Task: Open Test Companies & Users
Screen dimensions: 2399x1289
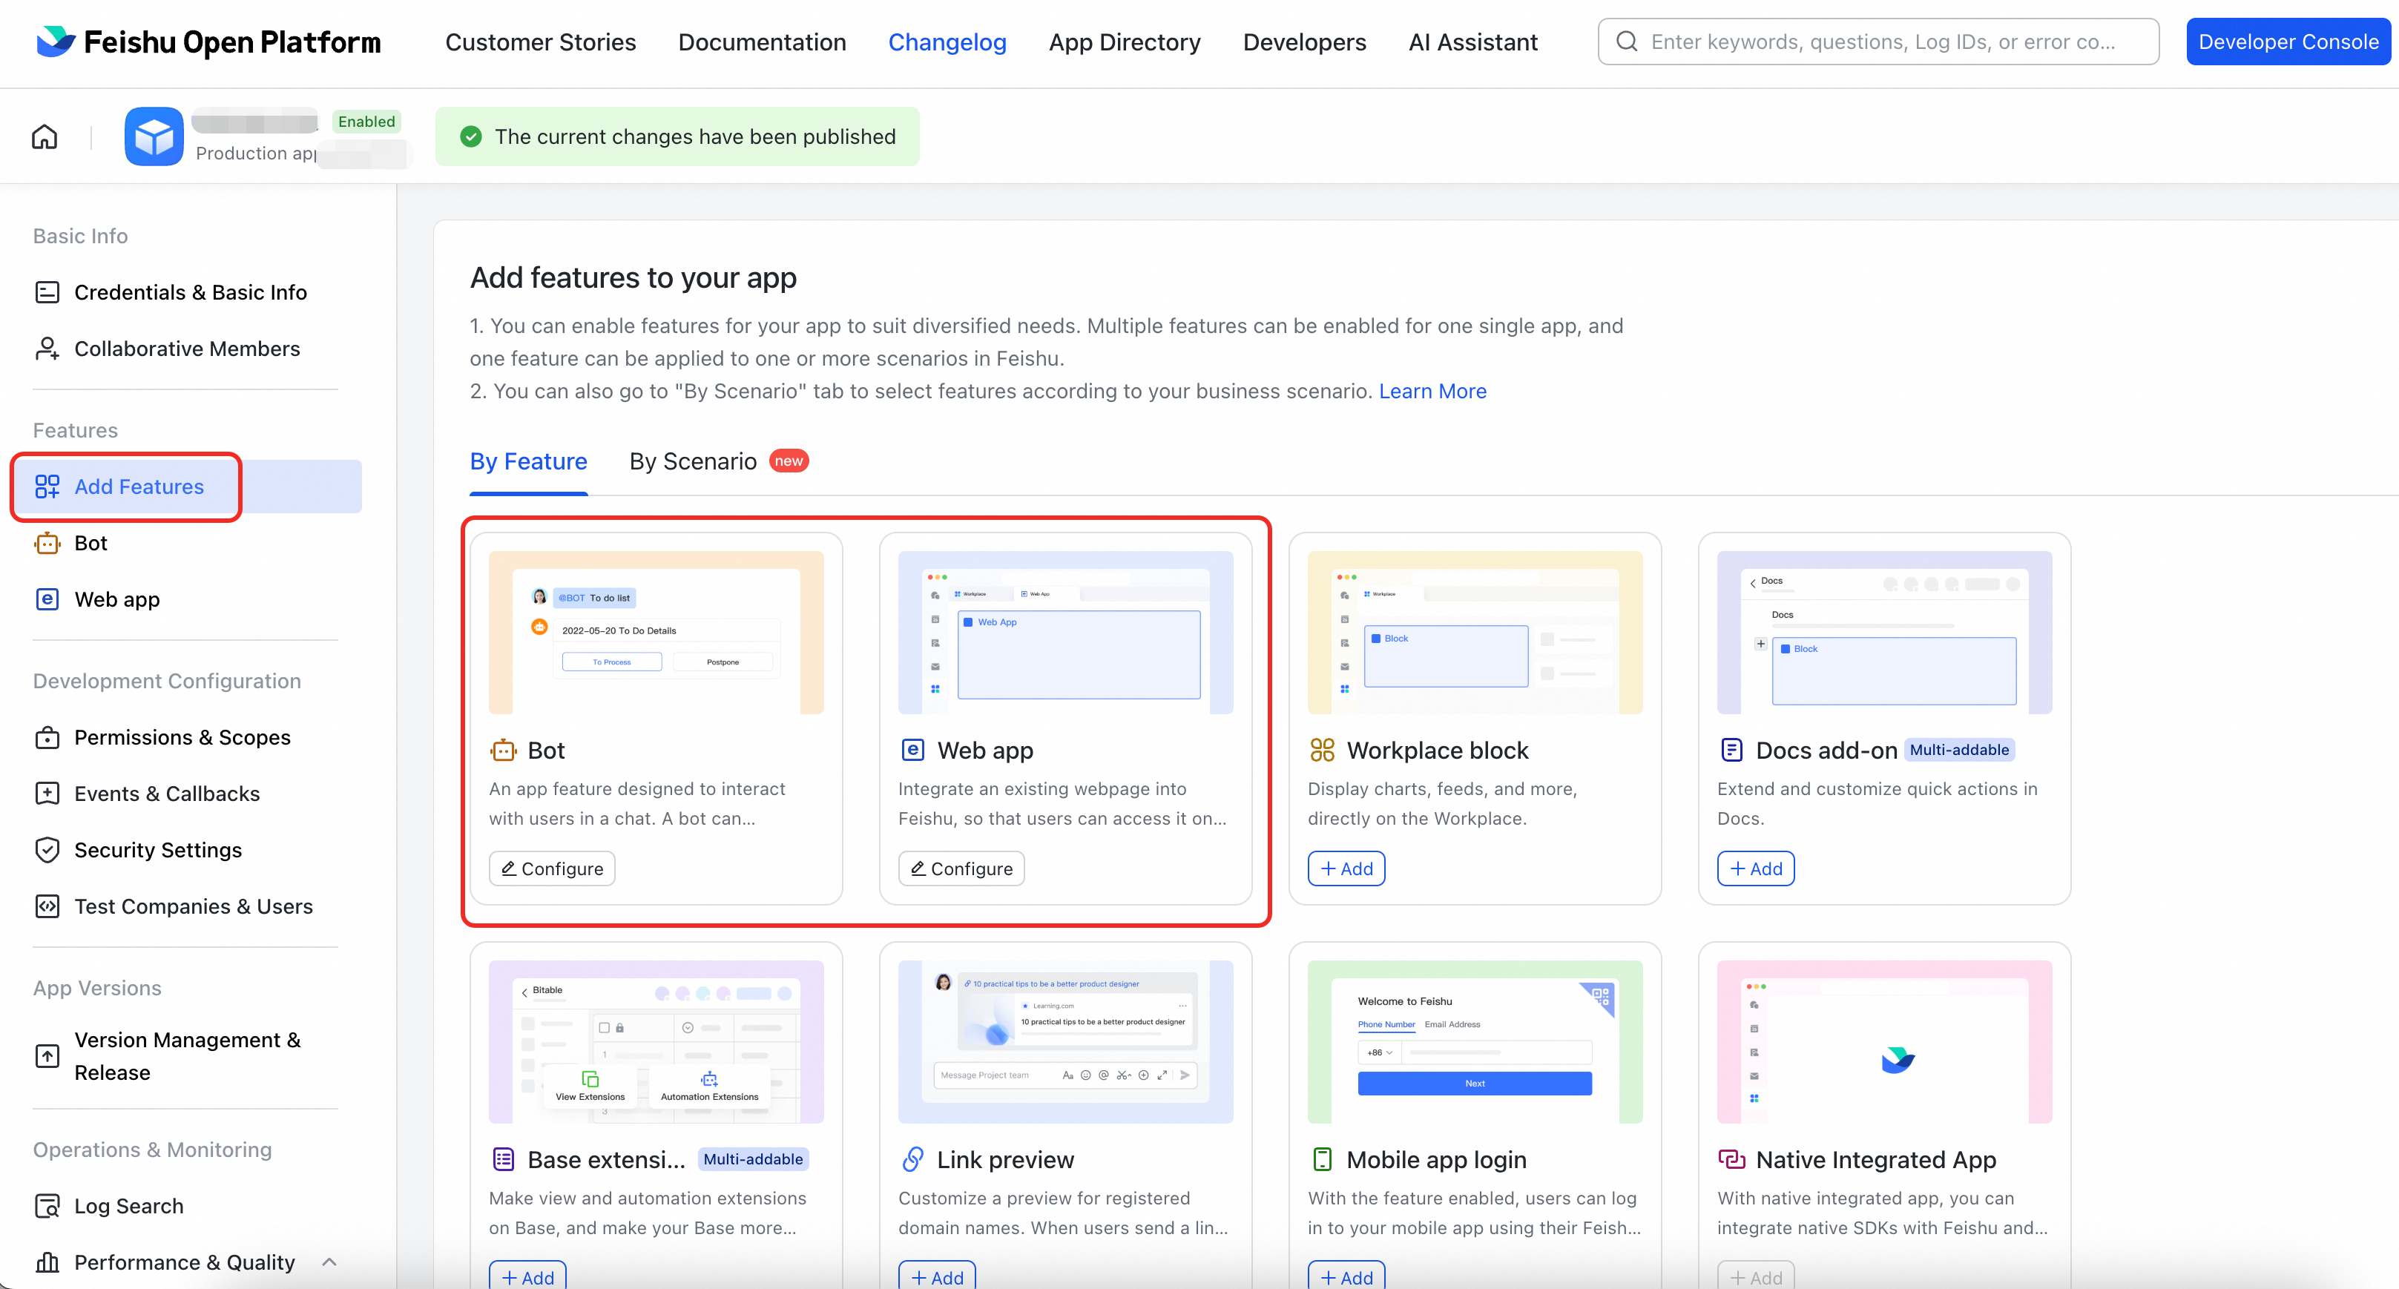Action: pyautogui.click(x=193, y=906)
